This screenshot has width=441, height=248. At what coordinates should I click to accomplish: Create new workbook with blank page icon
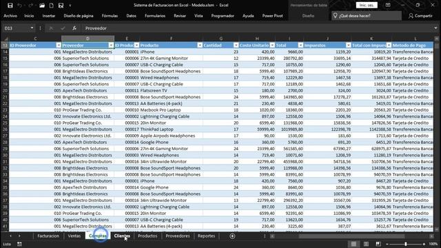click(52, 5)
